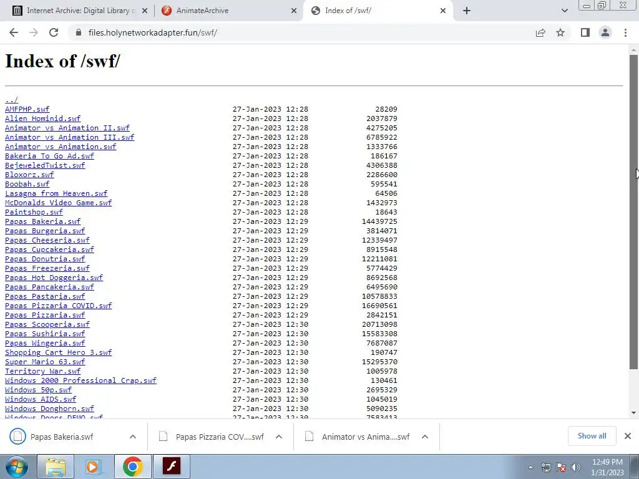639x479 pixels.
Task: Click the address bar URL field
Action: tap(301, 32)
